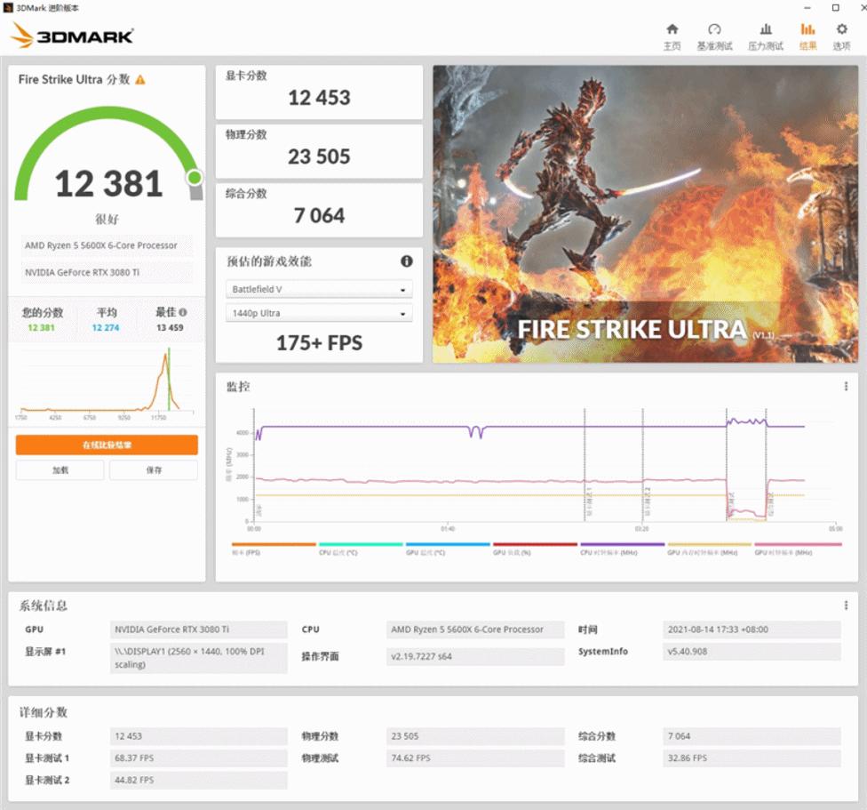
Task: Open the monitoring panel three-dot menu
Action: 846,386
